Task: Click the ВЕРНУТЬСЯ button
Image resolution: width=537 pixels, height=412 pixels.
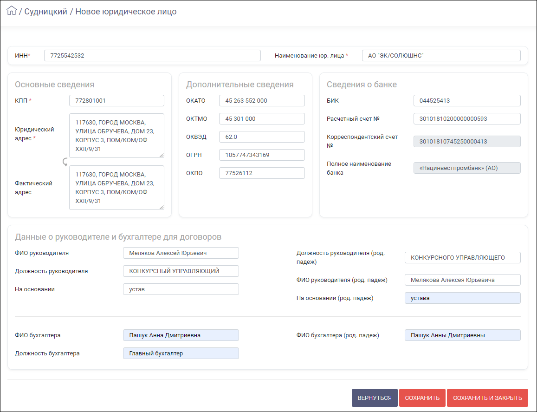Action: (375, 398)
